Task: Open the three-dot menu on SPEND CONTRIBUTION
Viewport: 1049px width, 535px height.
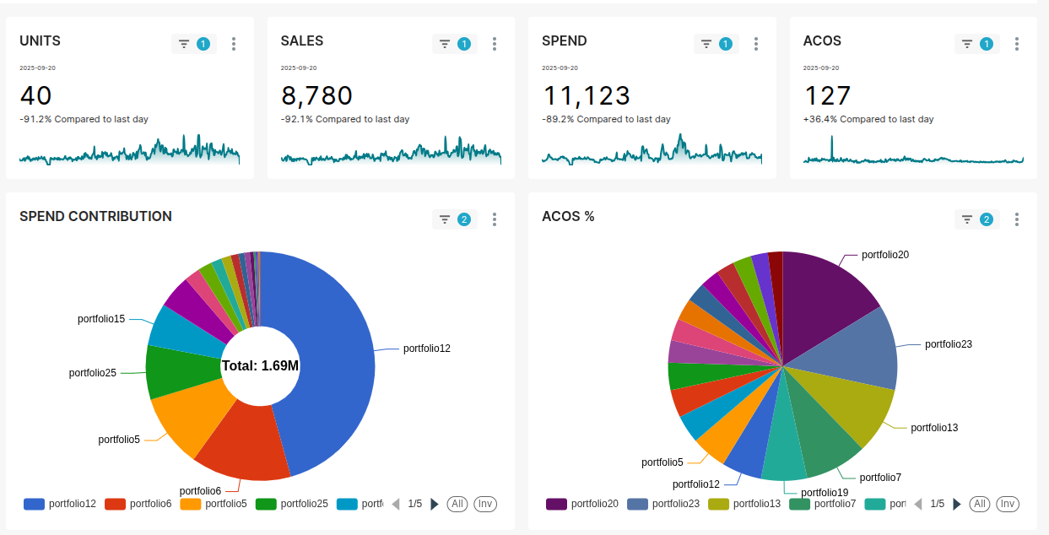Action: click(495, 219)
